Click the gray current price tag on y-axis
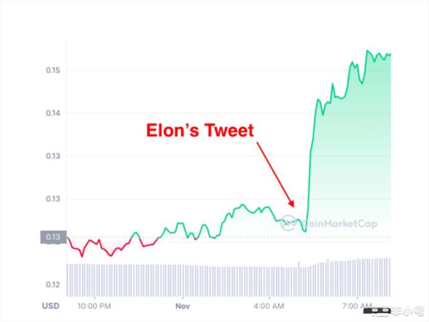The width and height of the screenshot is (429, 322). 54,237
